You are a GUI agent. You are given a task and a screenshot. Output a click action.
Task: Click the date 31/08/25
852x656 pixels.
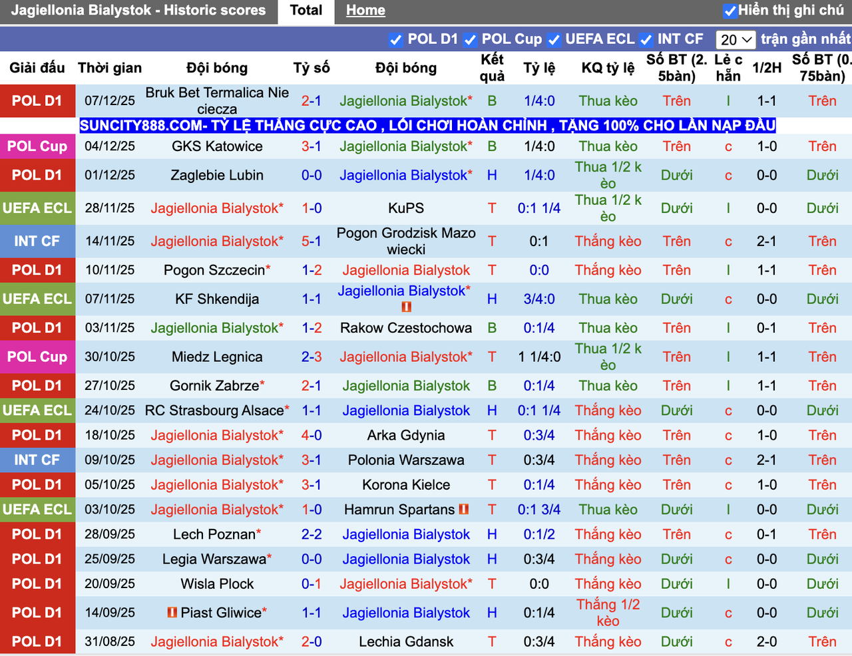pos(110,642)
